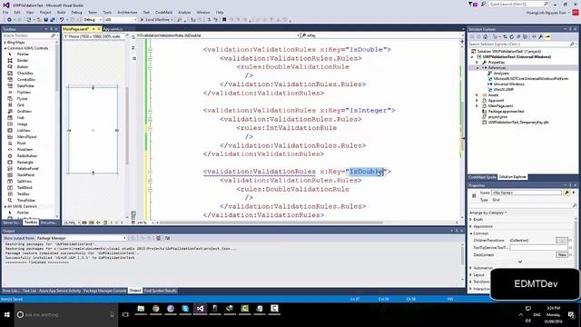Switch to the CodeMaid Spade tab
Image resolution: width=581 pixels, height=327 pixels.
pyautogui.click(x=482, y=177)
